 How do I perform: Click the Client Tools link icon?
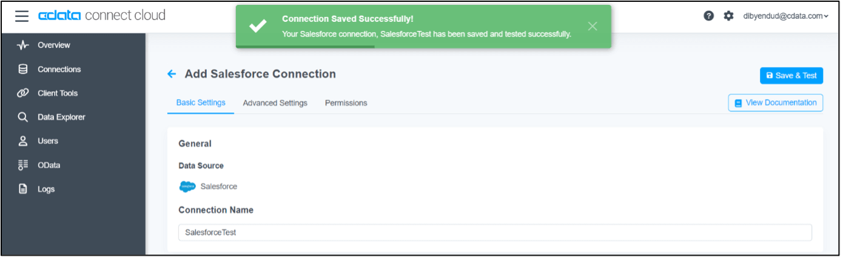click(x=23, y=93)
